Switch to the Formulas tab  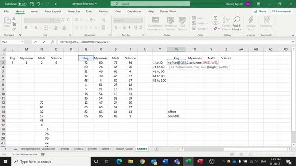pos(74,11)
